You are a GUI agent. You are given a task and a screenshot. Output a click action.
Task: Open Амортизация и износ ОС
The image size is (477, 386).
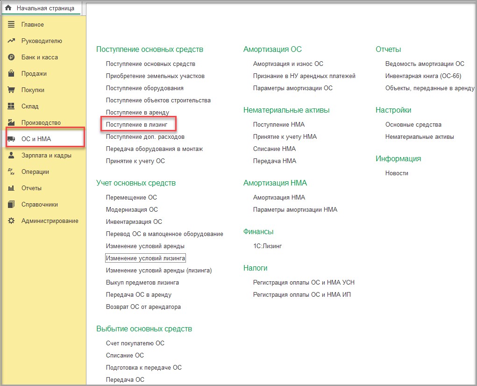[x=288, y=64]
